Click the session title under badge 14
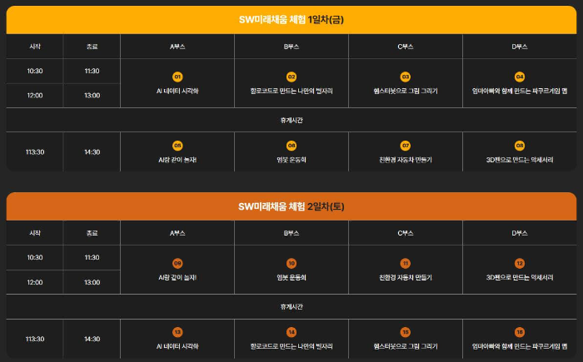The height and width of the screenshot is (362, 583). click(x=291, y=346)
